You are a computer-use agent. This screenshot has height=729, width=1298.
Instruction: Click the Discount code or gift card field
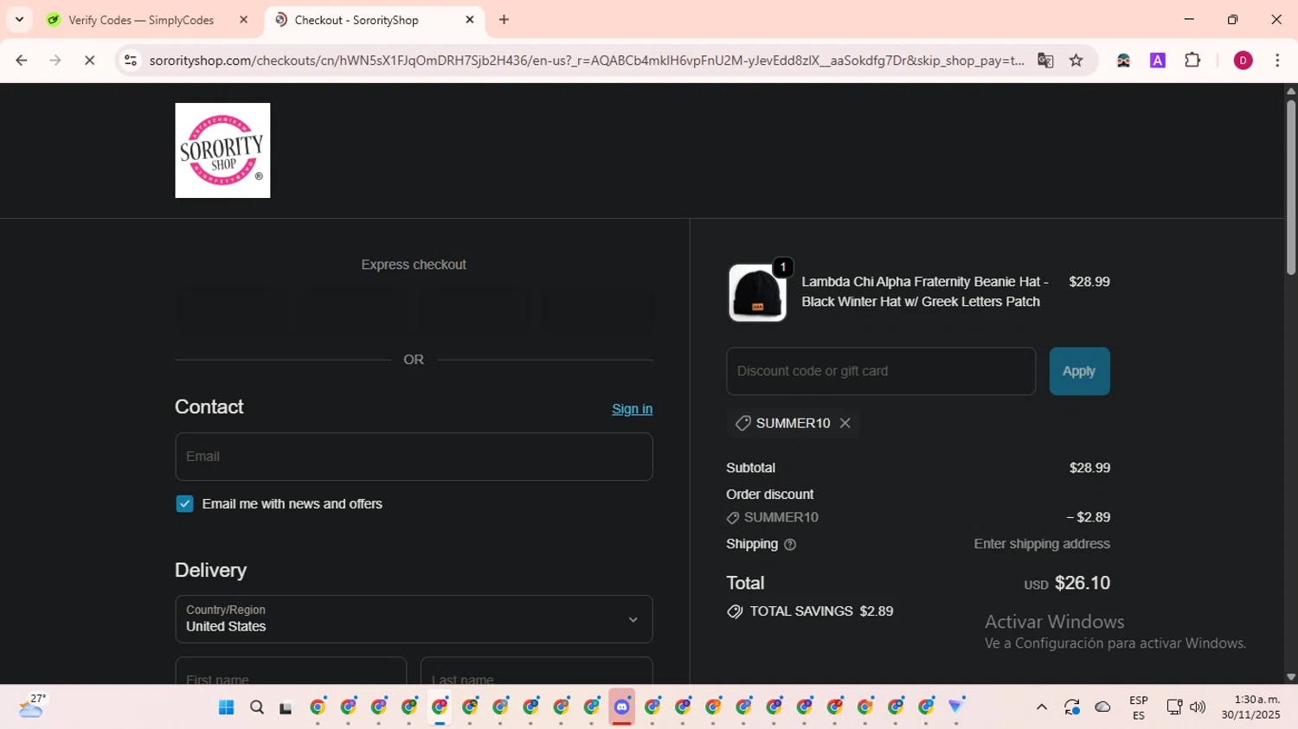tap(881, 371)
